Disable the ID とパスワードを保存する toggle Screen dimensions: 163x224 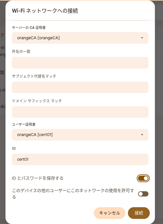point(143,178)
